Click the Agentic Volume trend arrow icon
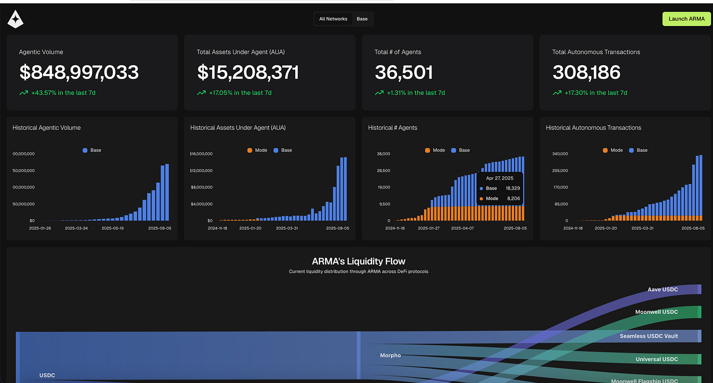 point(24,93)
